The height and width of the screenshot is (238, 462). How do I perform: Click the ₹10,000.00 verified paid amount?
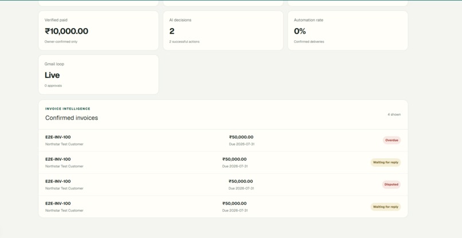[x=66, y=31]
